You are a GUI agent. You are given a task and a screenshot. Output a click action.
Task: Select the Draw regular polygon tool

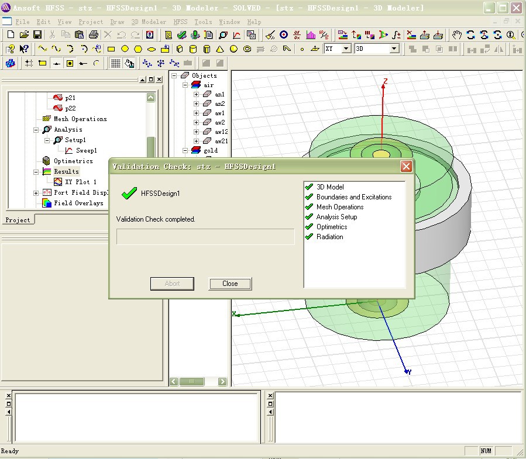(x=138, y=49)
